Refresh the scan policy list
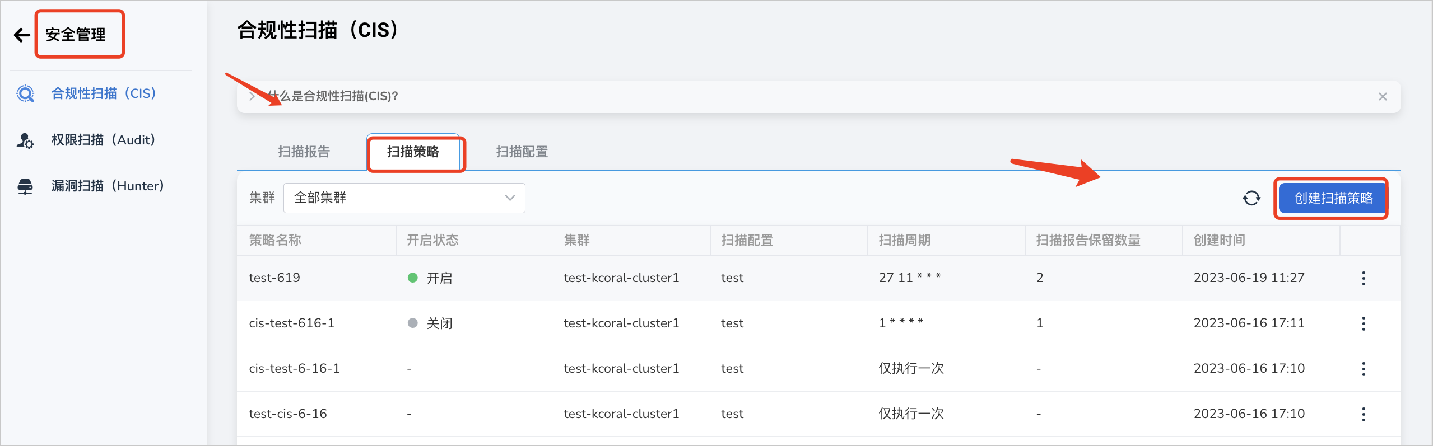 coord(1251,198)
